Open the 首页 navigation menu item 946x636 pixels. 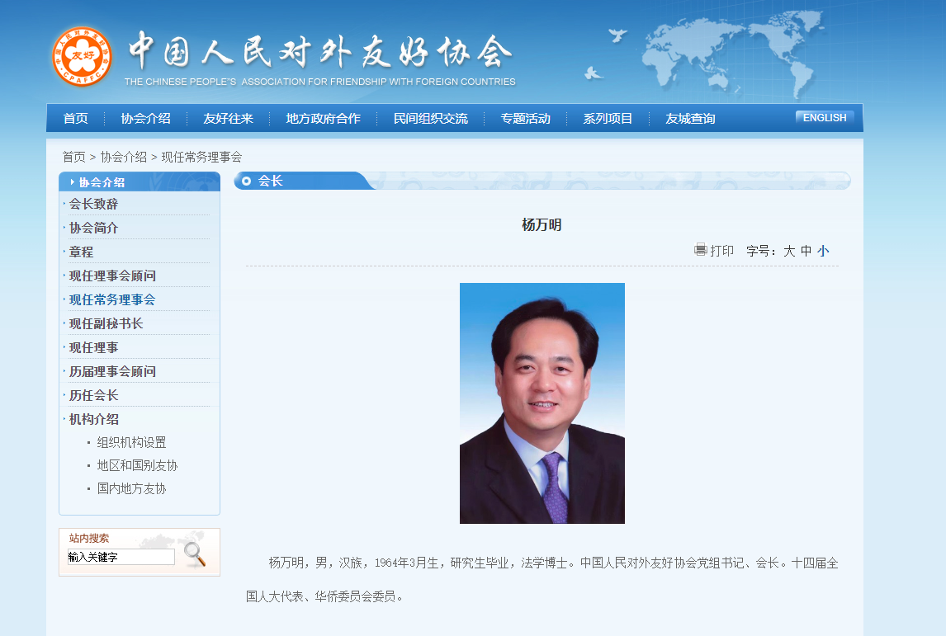click(75, 119)
